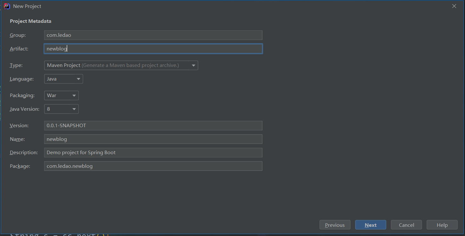This screenshot has height=236, width=465.
Task: Select the Artifact input showing newblog
Action: coord(153,49)
